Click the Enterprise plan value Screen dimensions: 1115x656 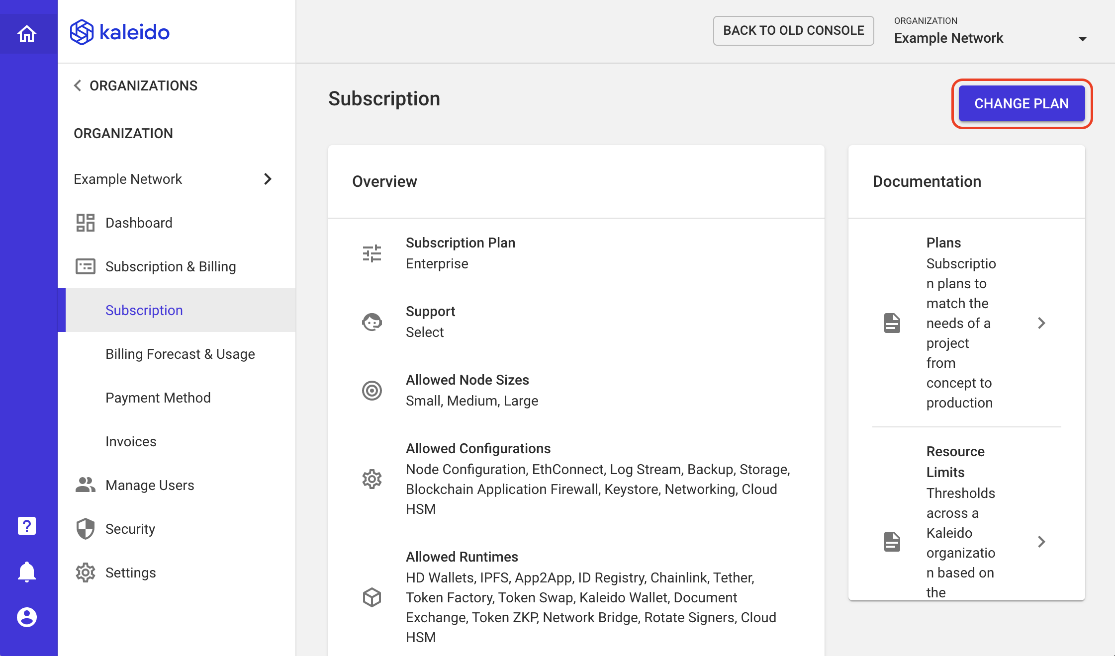(x=437, y=263)
